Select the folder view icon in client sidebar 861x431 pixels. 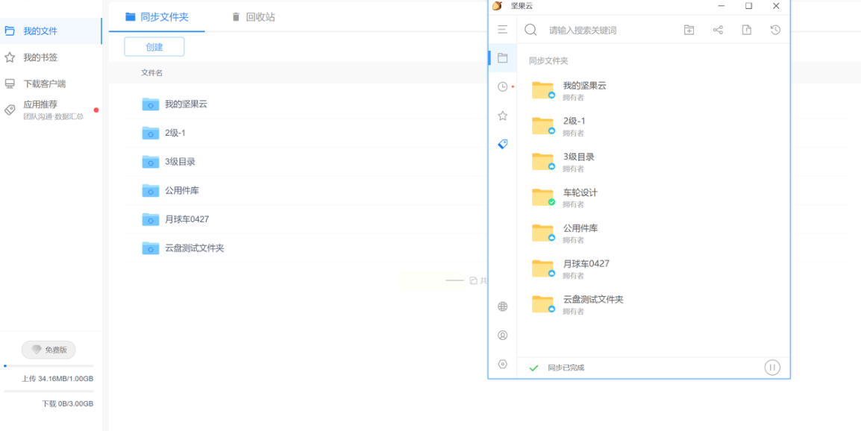[502, 57]
